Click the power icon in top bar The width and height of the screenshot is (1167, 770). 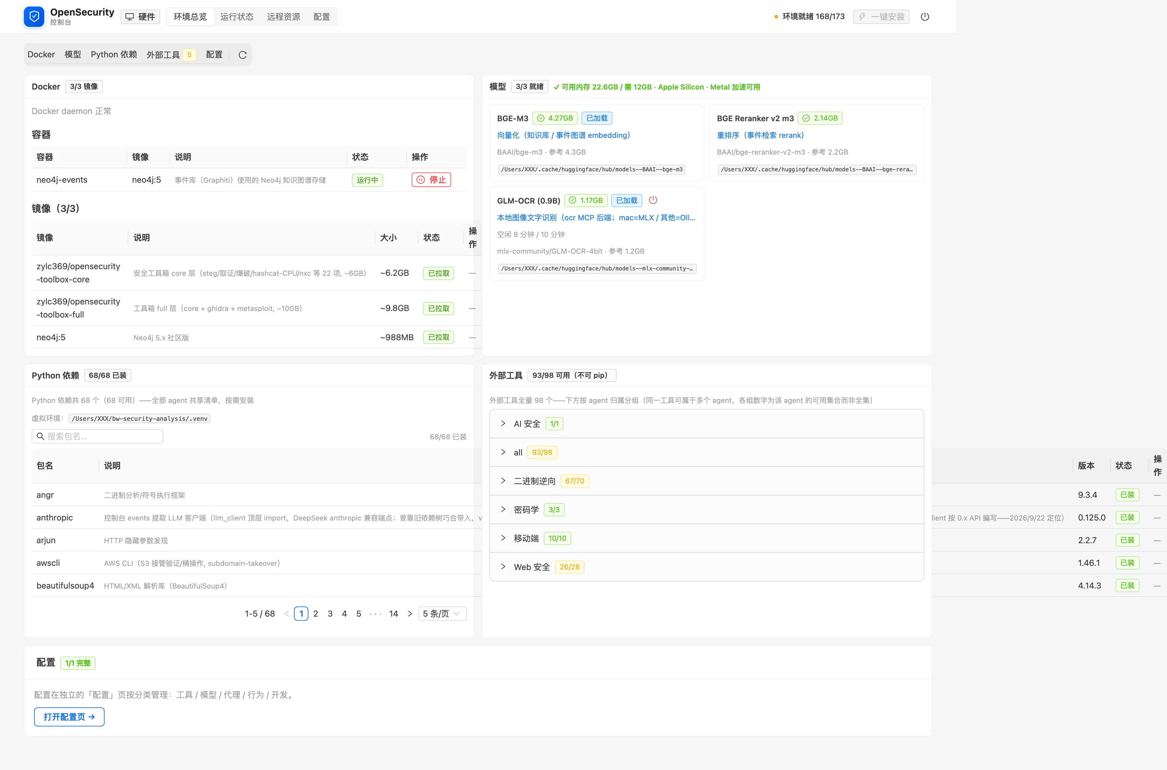925,17
